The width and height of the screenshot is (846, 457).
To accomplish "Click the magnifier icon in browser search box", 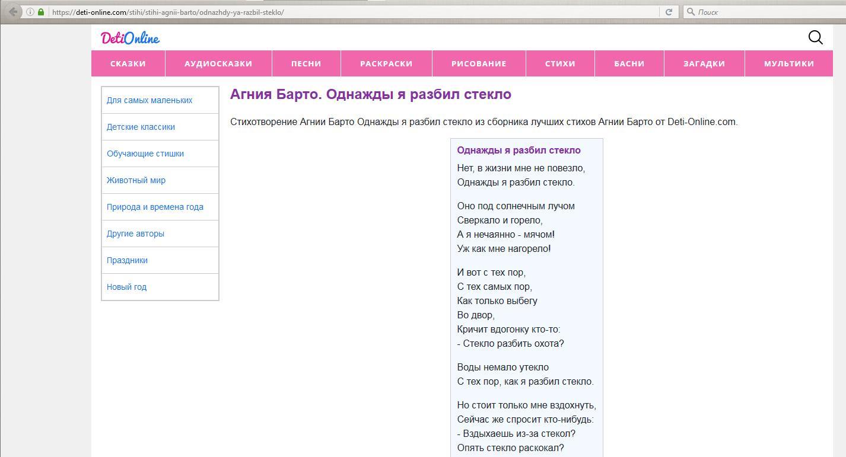I will pyautogui.click(x=691, y=12).
